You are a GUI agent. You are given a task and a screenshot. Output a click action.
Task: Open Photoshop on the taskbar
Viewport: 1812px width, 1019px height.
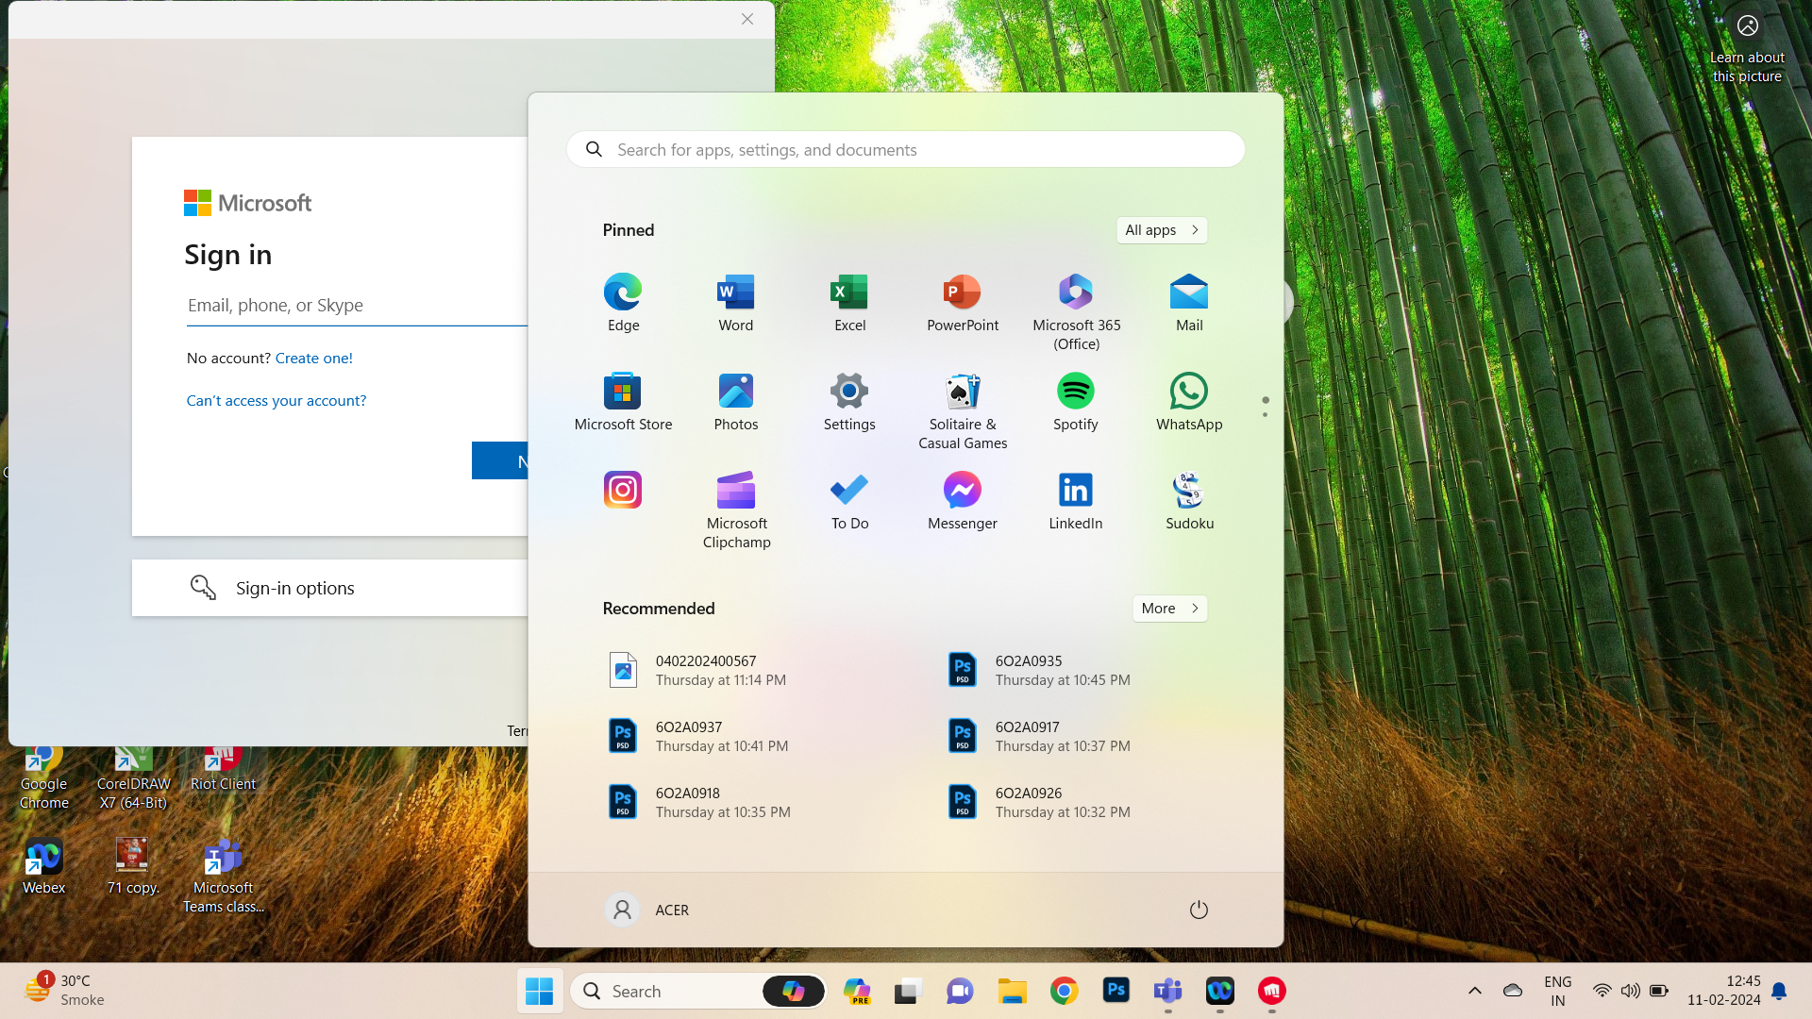pyautogui.click(x=1116, y=991)
